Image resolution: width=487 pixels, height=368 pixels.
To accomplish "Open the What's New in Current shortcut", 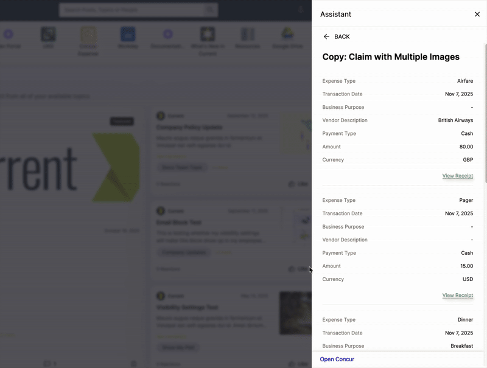I will click(208, 35).
